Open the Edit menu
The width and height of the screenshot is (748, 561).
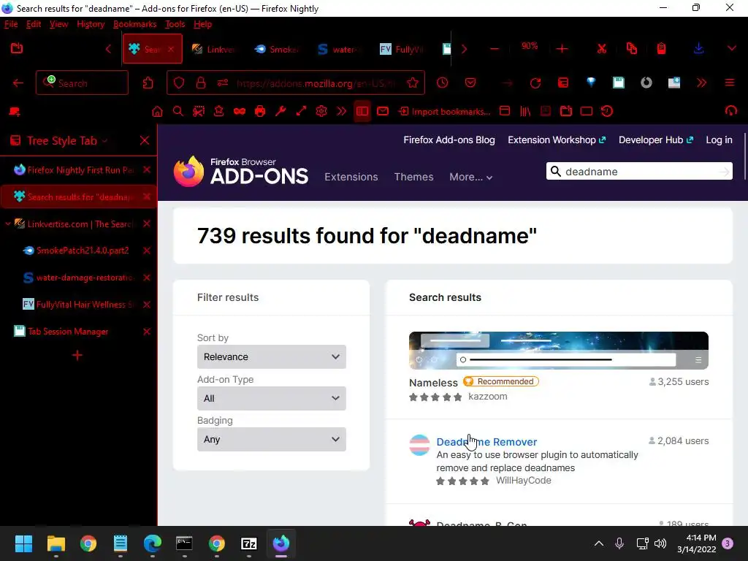[x=34, y=24]
